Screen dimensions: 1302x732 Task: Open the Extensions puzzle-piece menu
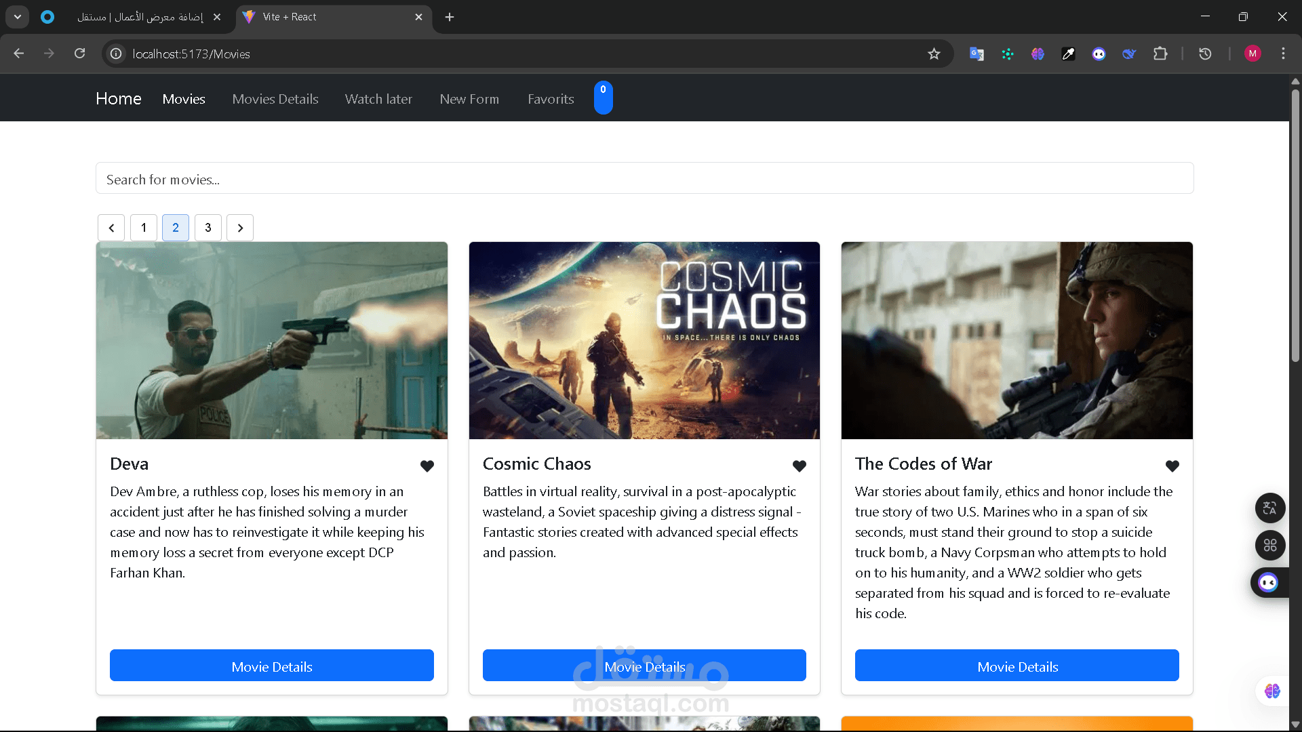(x=1160, y=54)
